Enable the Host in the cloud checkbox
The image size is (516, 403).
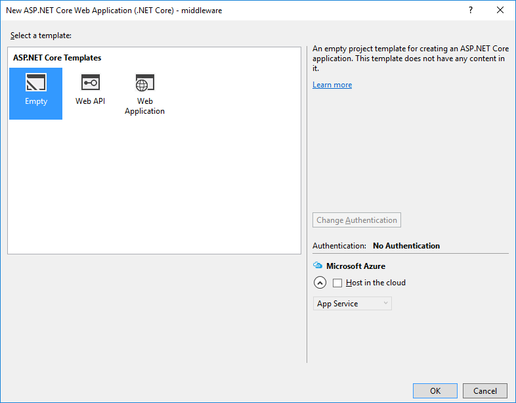coord(337,283)
